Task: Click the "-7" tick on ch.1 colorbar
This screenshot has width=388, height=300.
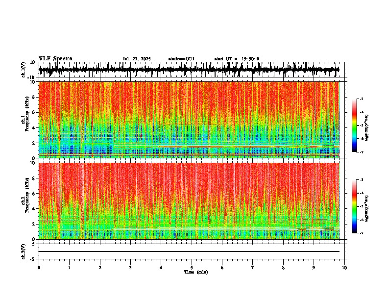Action: click(x=361, y=152)
